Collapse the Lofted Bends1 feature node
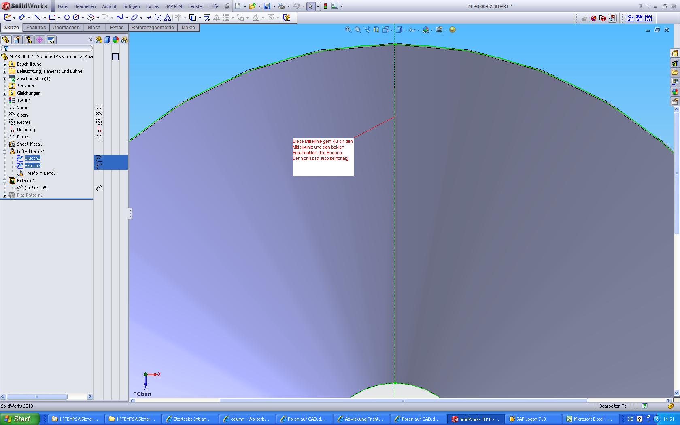The image size is (680, 425). [5, 151]
